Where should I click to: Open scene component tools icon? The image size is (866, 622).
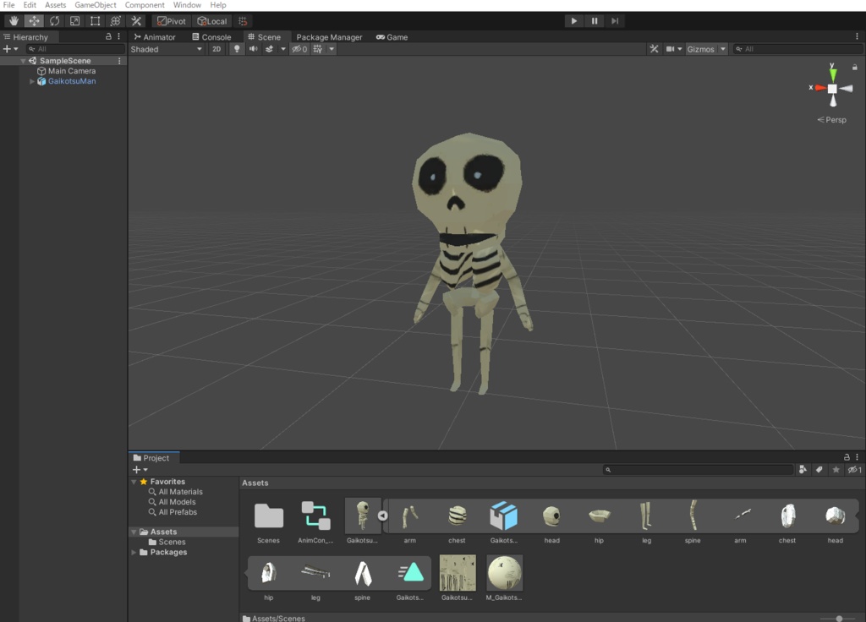click(x=654, y=49)
